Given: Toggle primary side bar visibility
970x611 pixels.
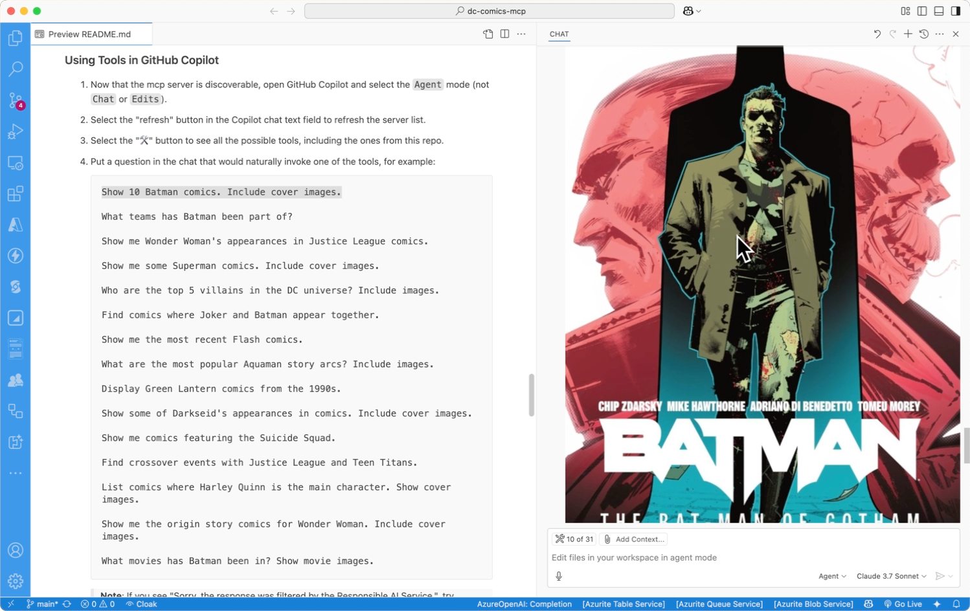Looking at the screenshot, I should (922, 11).
